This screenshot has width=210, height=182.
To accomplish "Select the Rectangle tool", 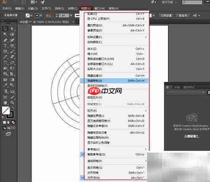I will pos(5,51).
